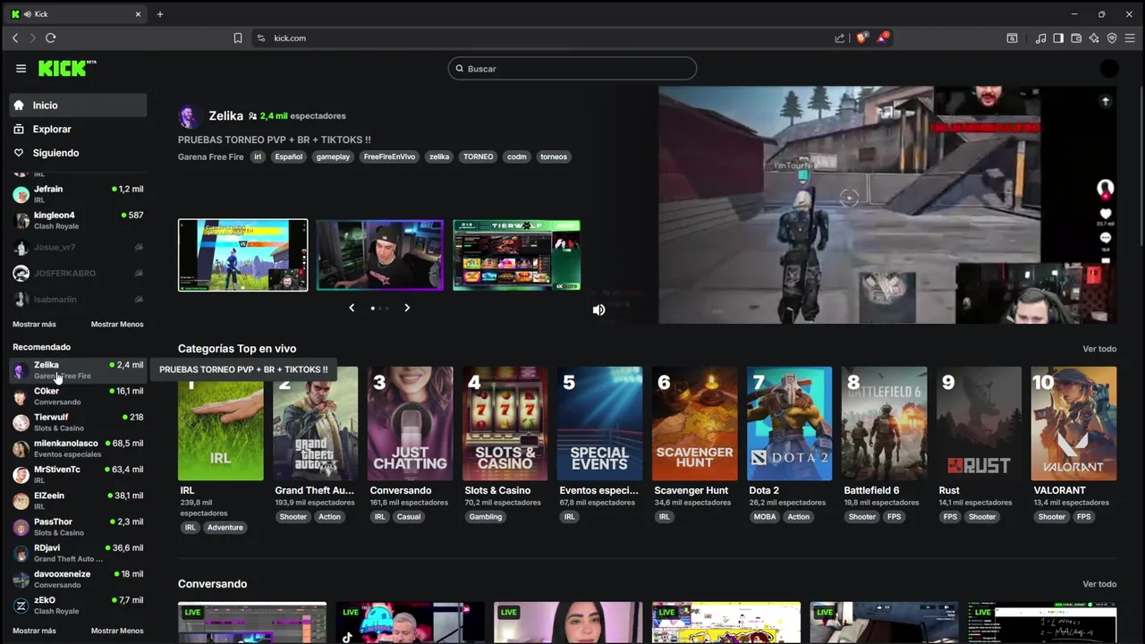Click the user avatar in top right
This screenshot has width=1145, height=644.
point(1109,68)
